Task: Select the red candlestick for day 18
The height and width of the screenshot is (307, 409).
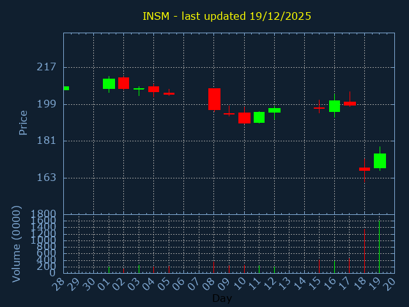Action: pos(364,169)
